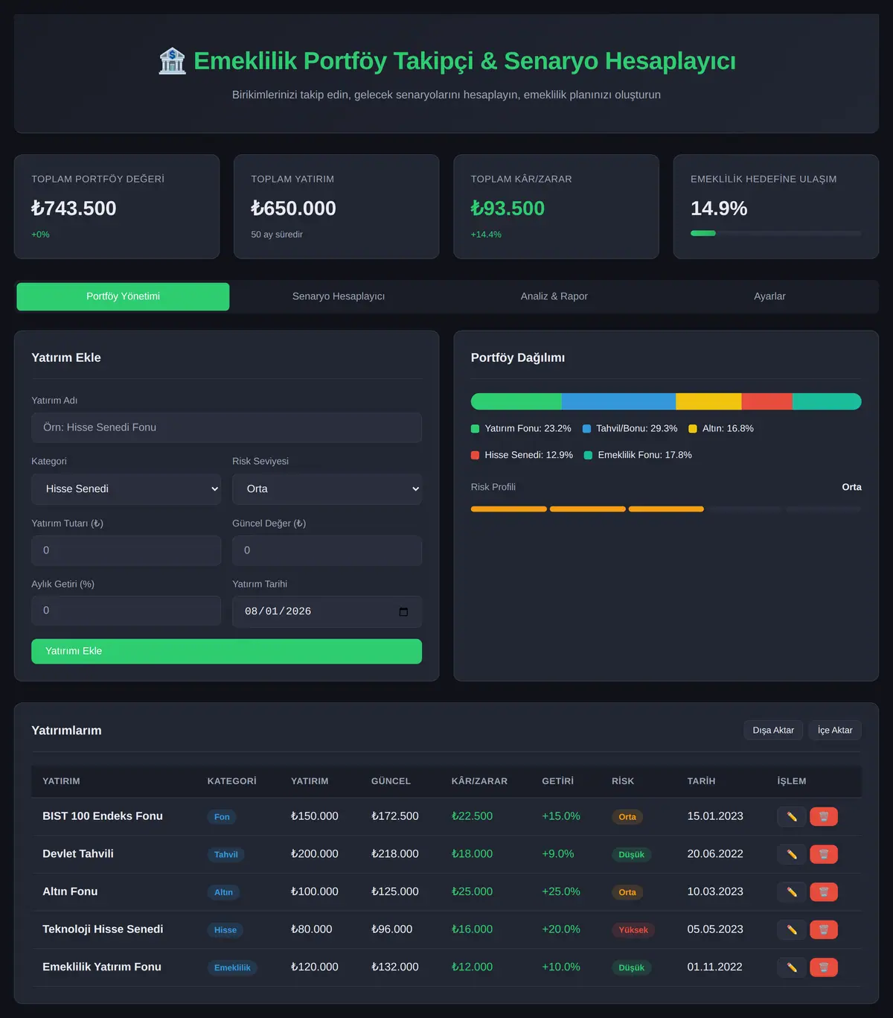Click the KÂR/ZARAR column header
Image resolution: width=893 pixels, height=1018 pixels.
pos(479,781)
